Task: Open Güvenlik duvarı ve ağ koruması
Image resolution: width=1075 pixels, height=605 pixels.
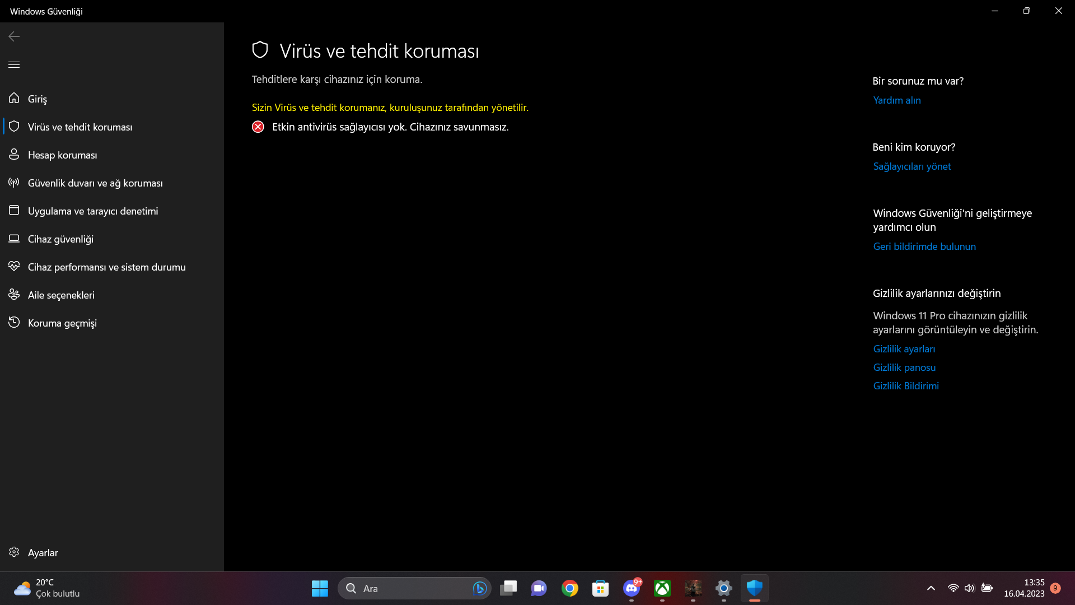Action: point(95,183)
